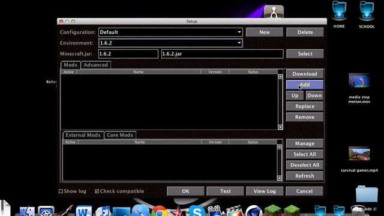Screen dimensions: 384x216
Task: Select the Core Mods tab
Action: [120, 135]
